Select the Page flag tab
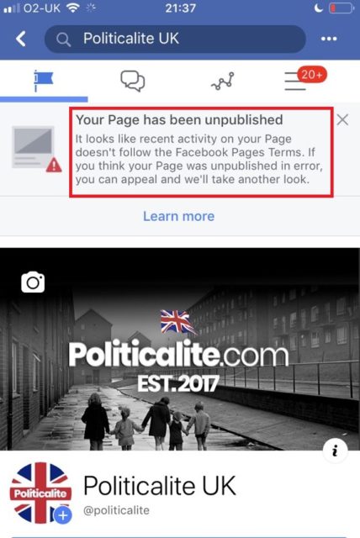 (44, 81)
